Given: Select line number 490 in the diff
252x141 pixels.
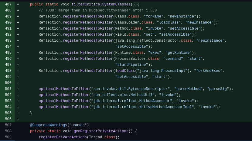Looking at the screenshot, I should 8,22.
